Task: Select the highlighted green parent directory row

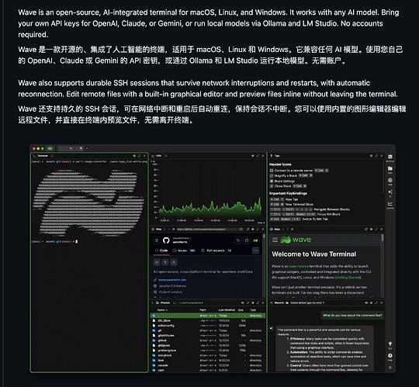Action: [x=208, y=316]
